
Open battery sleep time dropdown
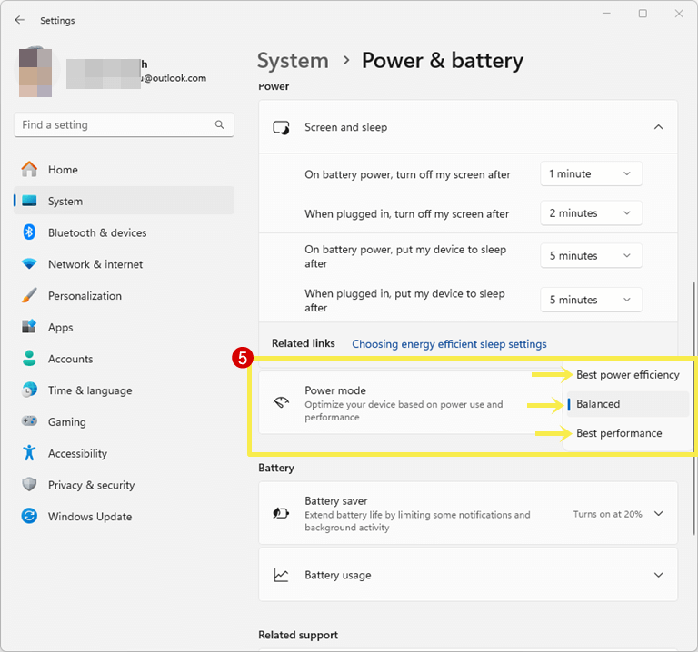(591, 256)
